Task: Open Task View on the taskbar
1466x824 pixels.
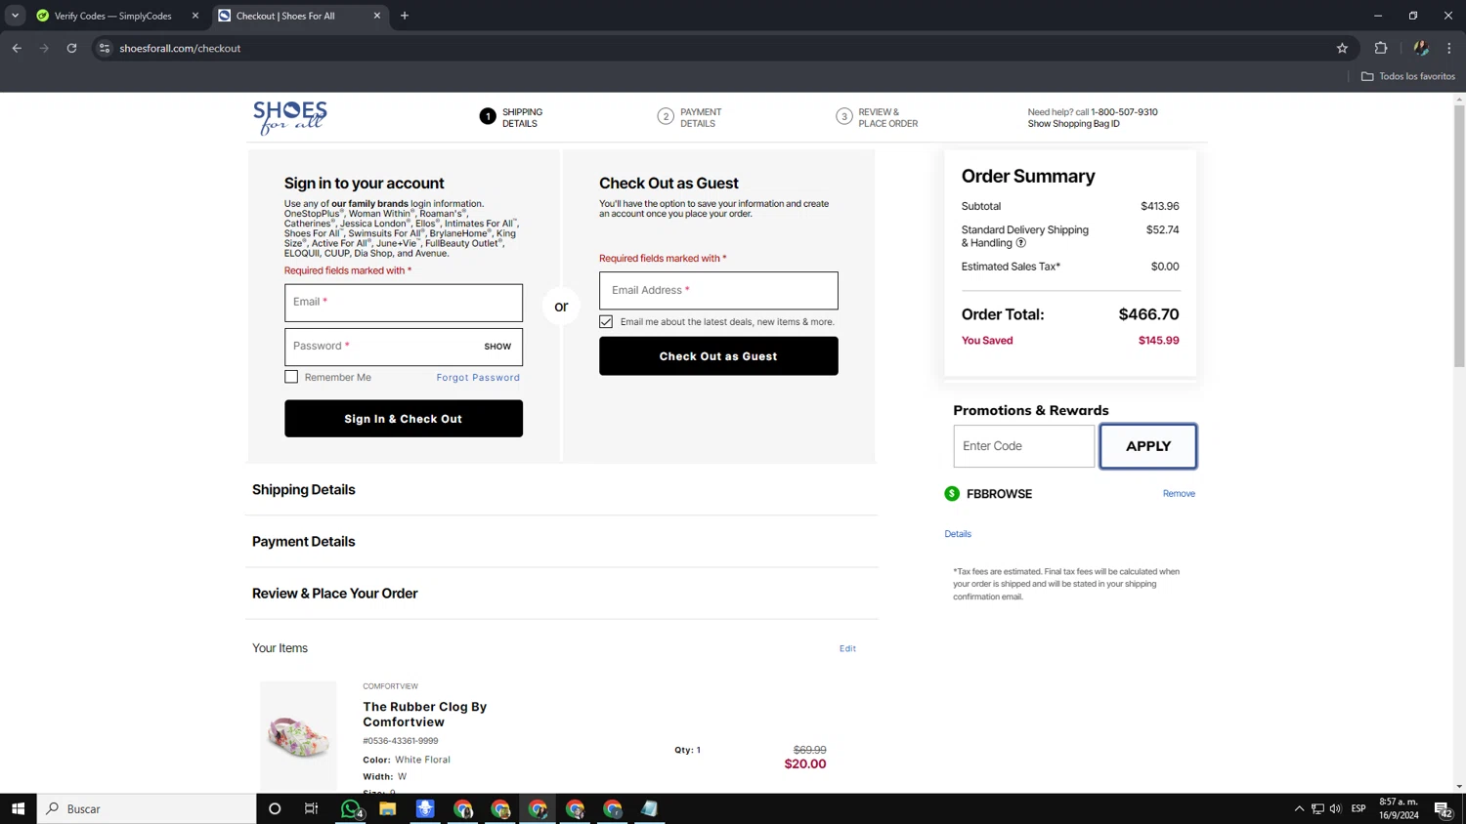Action: click(312, 808)
